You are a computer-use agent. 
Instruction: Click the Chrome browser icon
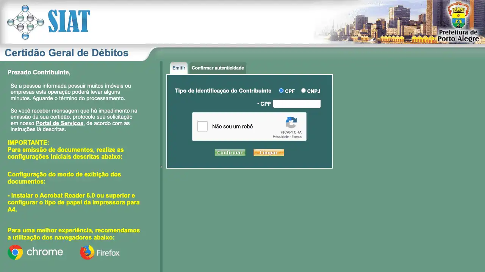coord(15,252)
